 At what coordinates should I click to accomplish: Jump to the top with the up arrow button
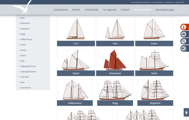click(x=186, y=112)
